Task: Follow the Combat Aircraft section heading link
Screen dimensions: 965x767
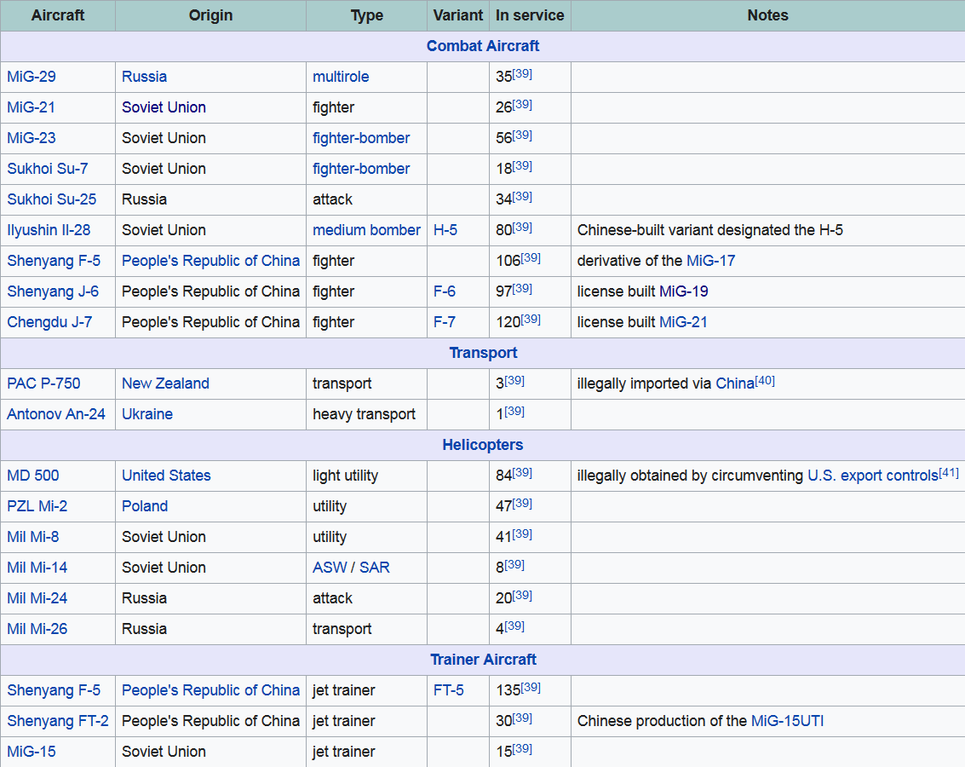Action: coord(483,46)
